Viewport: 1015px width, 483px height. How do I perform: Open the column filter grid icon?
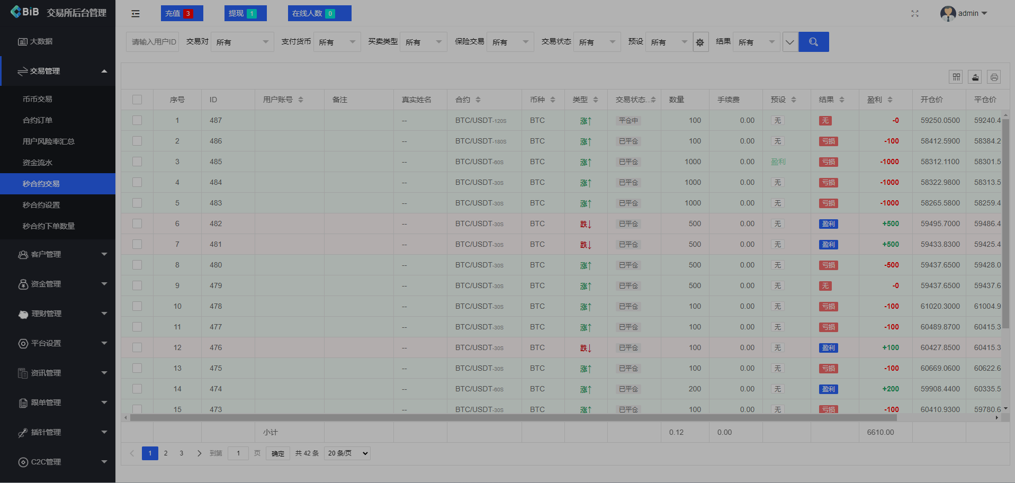(x=956, y=77)
